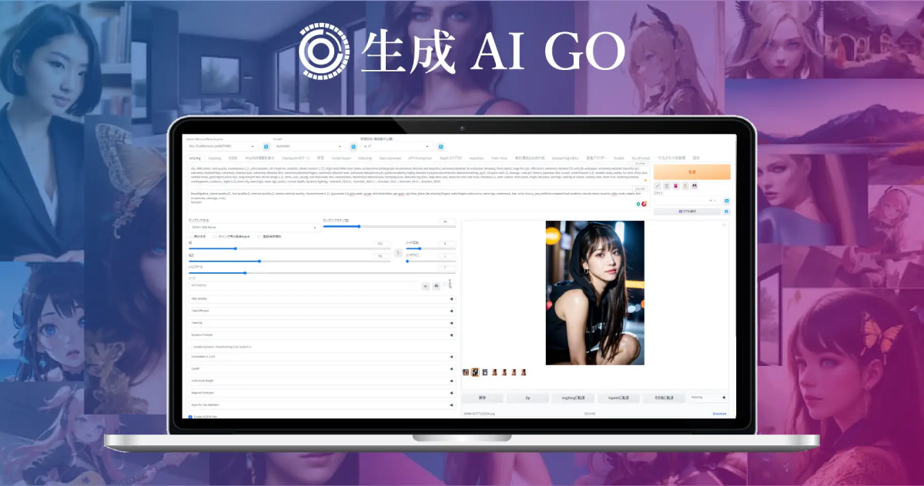
Task: Toggle the Enable NSFW filter checkbox
Action: click(x=190, y=417)
